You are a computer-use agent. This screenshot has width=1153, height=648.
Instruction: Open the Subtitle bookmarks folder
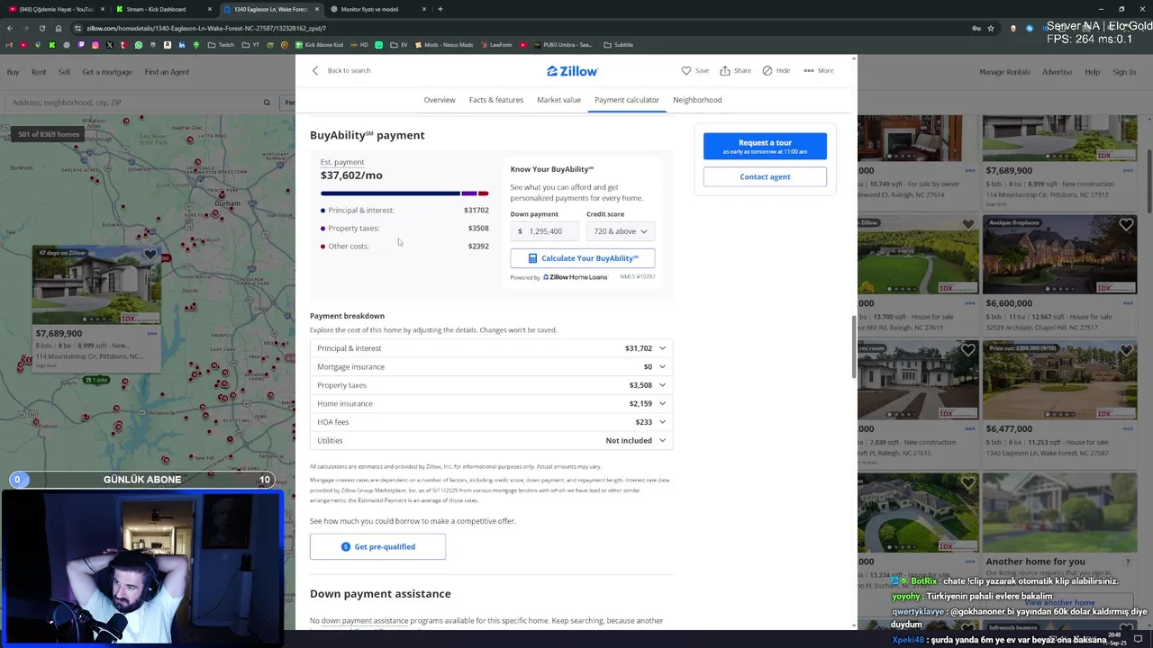tap(619, 45)
